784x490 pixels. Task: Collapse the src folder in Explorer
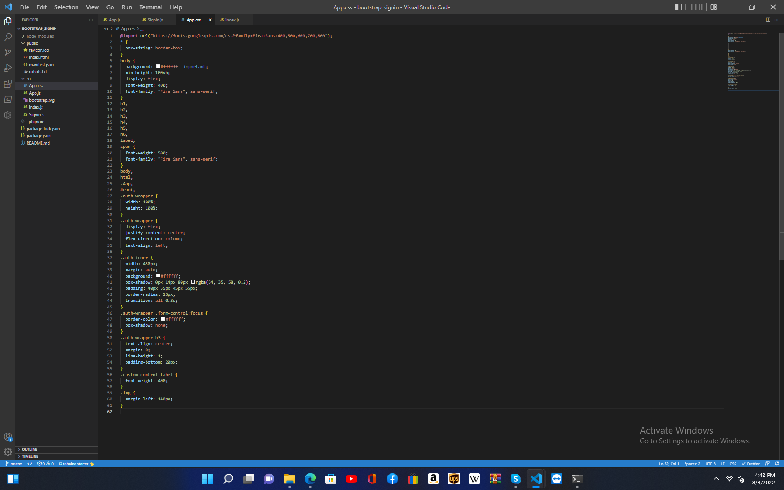pyautogui.click(x=29, y=78)
